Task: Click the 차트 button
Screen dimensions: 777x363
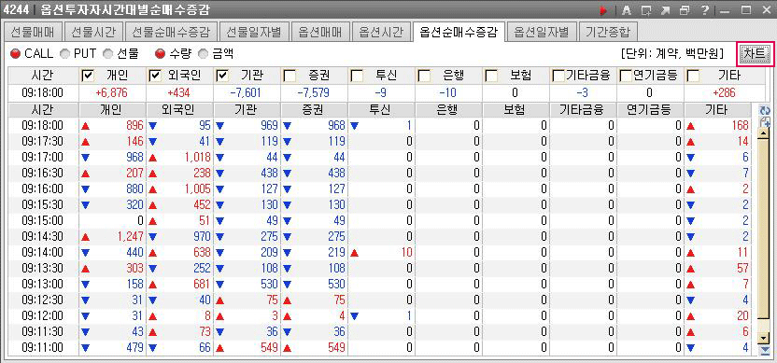Action: [x=755, y=53]
